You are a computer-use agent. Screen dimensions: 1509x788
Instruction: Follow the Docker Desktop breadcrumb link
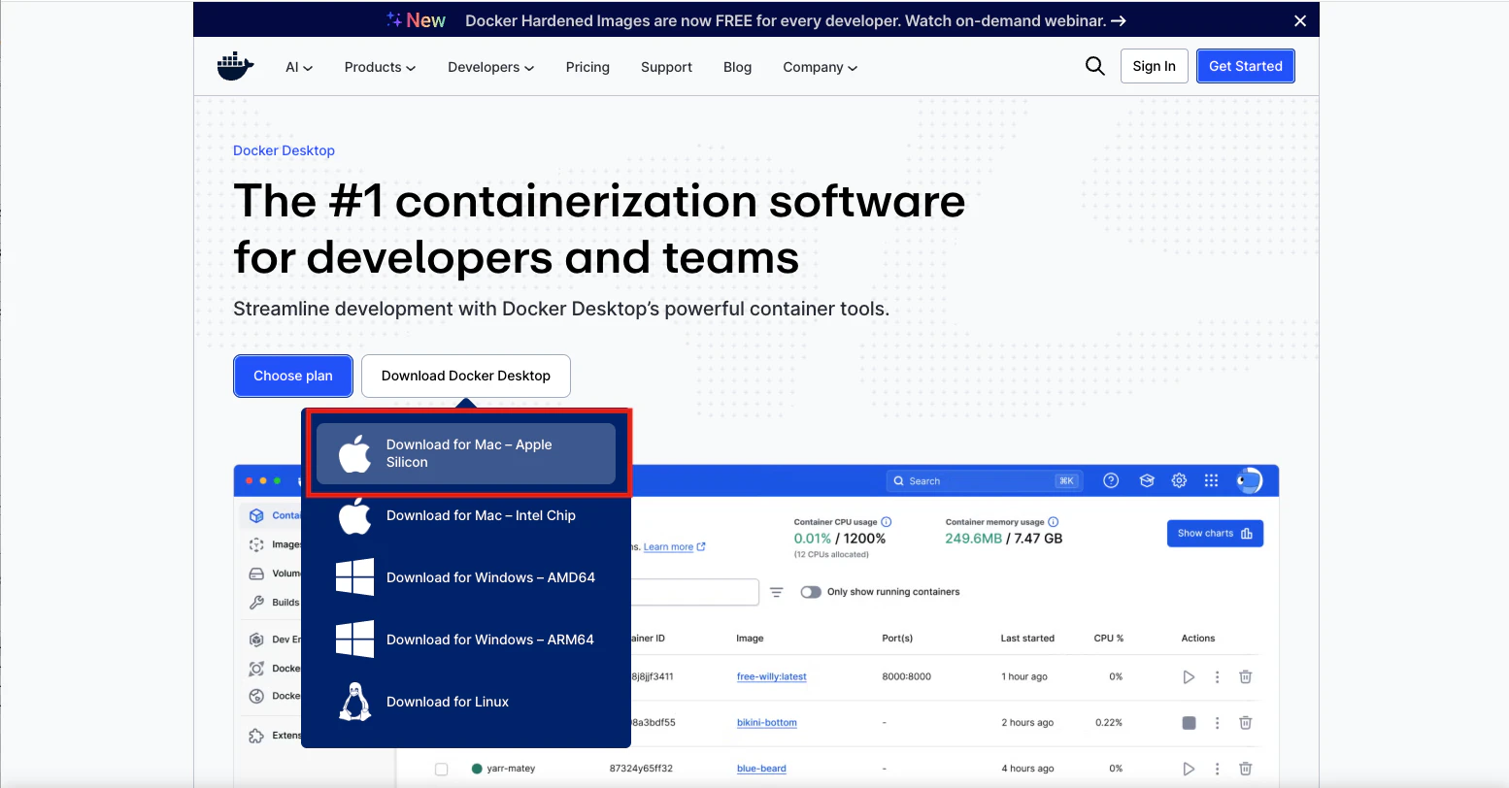click(284, 150)
